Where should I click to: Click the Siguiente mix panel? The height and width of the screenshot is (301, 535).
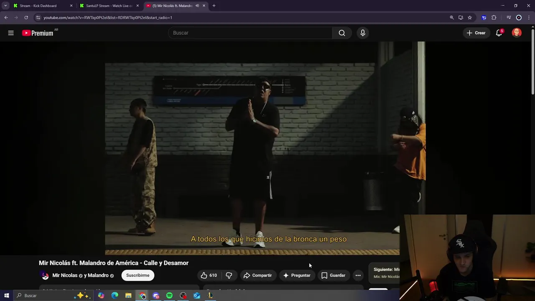385,273
